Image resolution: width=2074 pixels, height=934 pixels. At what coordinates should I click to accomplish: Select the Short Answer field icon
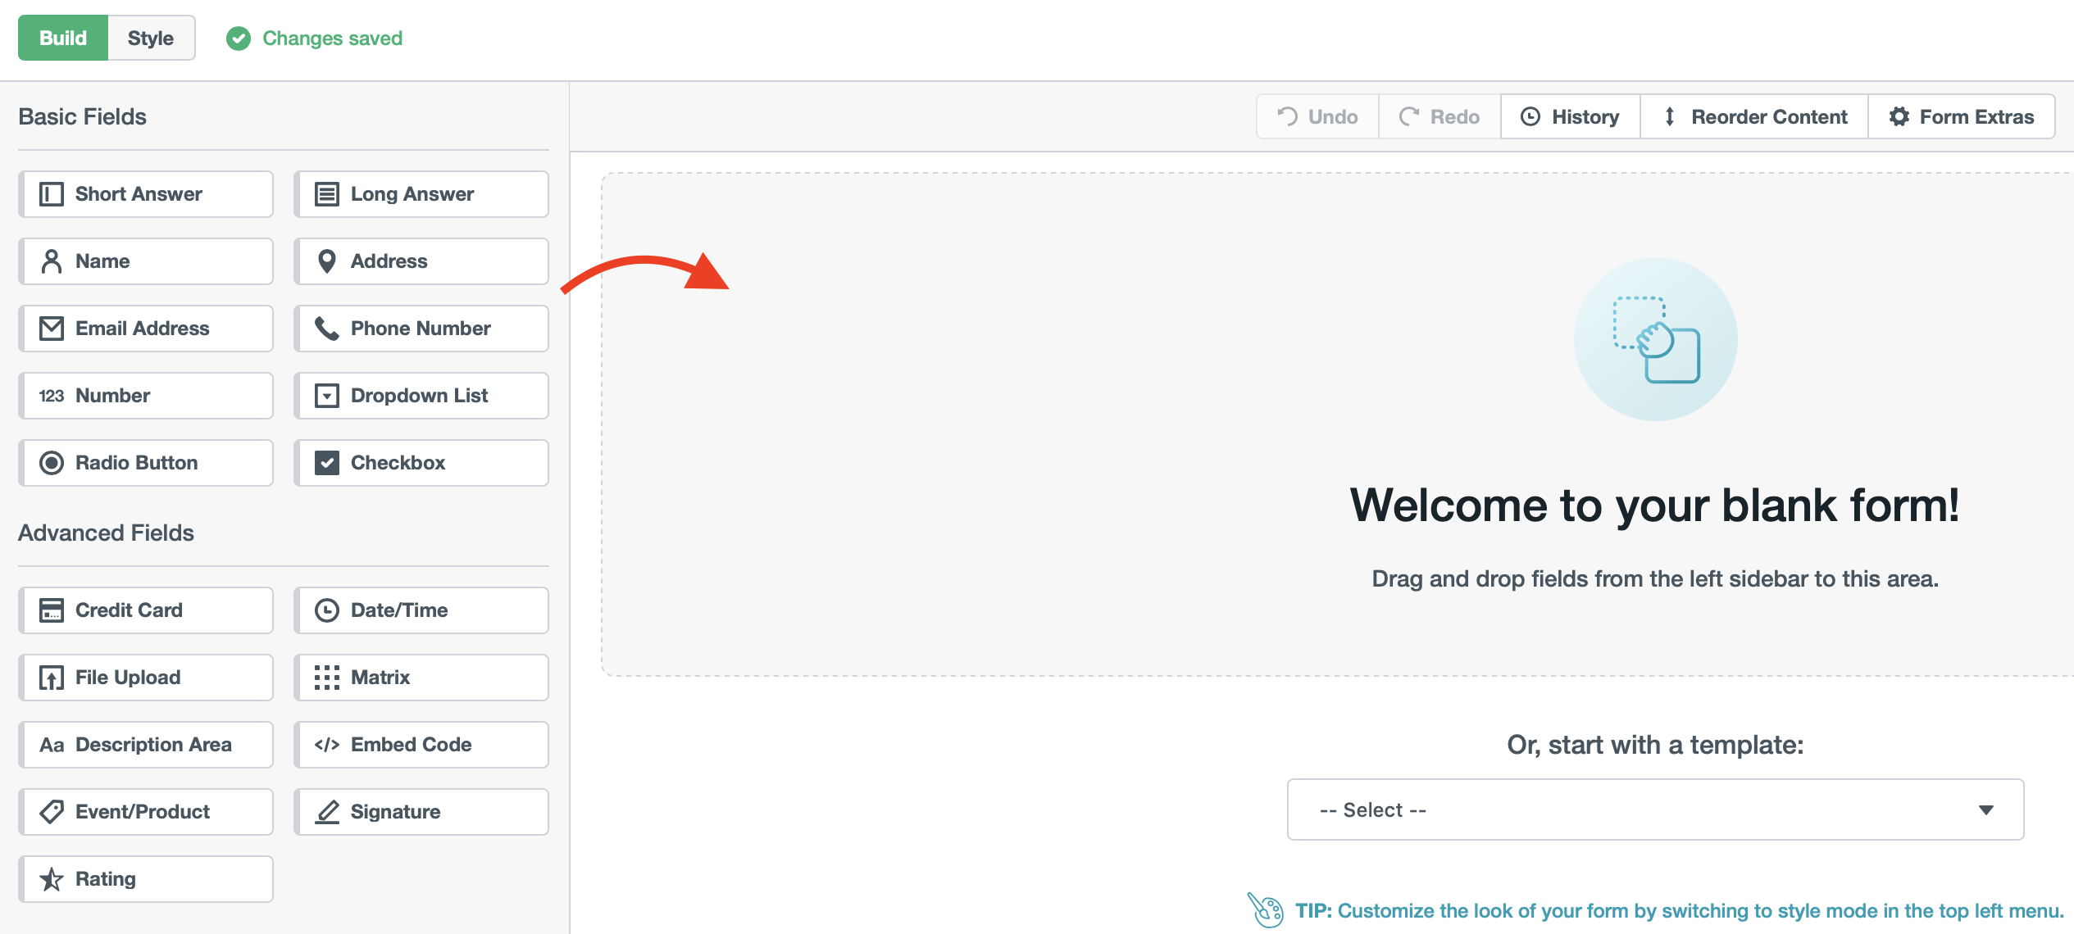coord(51,193)
